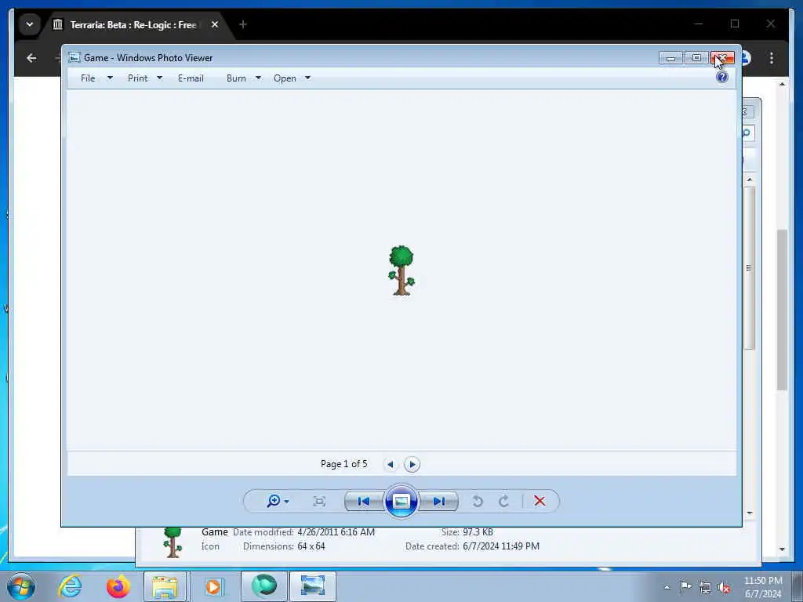803x602 pixels.
Task: Close the Windows Photo Viewer window
Action: pyautogui.click(x=722, y=58)
